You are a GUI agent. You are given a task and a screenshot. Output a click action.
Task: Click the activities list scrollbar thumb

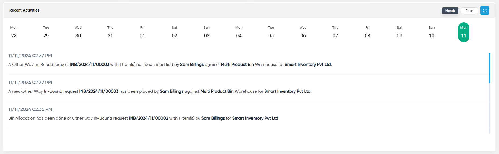click(490, 68)
